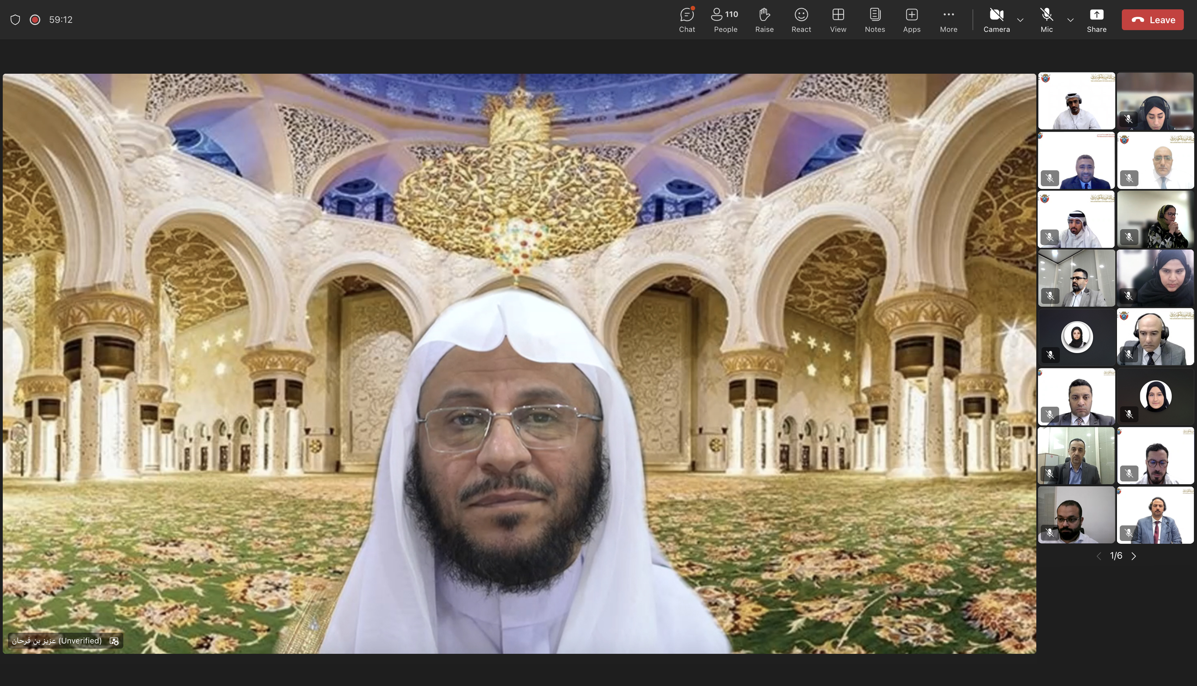This screenshot has height=686, width=1197.
Task: Select the woman with headset at top right tile
Action: (x=1155, y=101)
